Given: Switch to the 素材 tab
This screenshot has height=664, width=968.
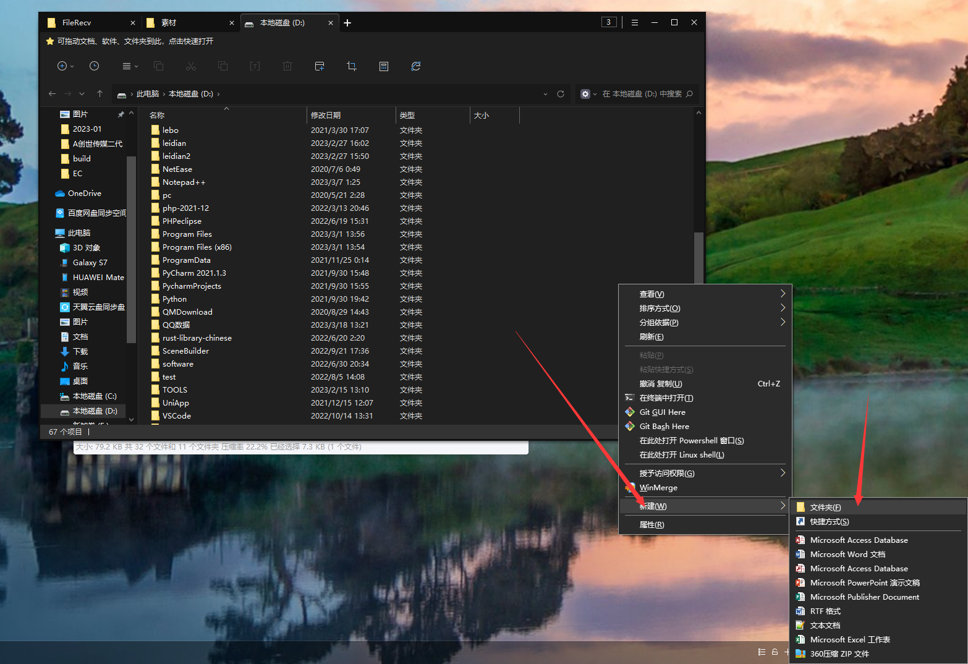Looking at the screenshot, I should [189, 23].
